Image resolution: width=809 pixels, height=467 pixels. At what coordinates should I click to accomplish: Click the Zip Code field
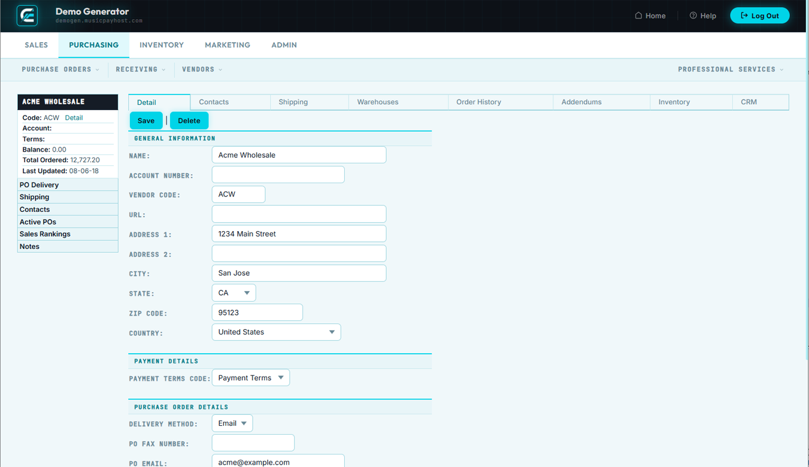click(x=257, y=313)
